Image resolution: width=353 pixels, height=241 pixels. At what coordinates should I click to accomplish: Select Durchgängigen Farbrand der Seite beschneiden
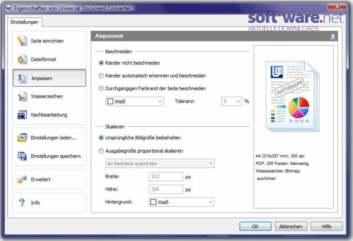[152, 88]
